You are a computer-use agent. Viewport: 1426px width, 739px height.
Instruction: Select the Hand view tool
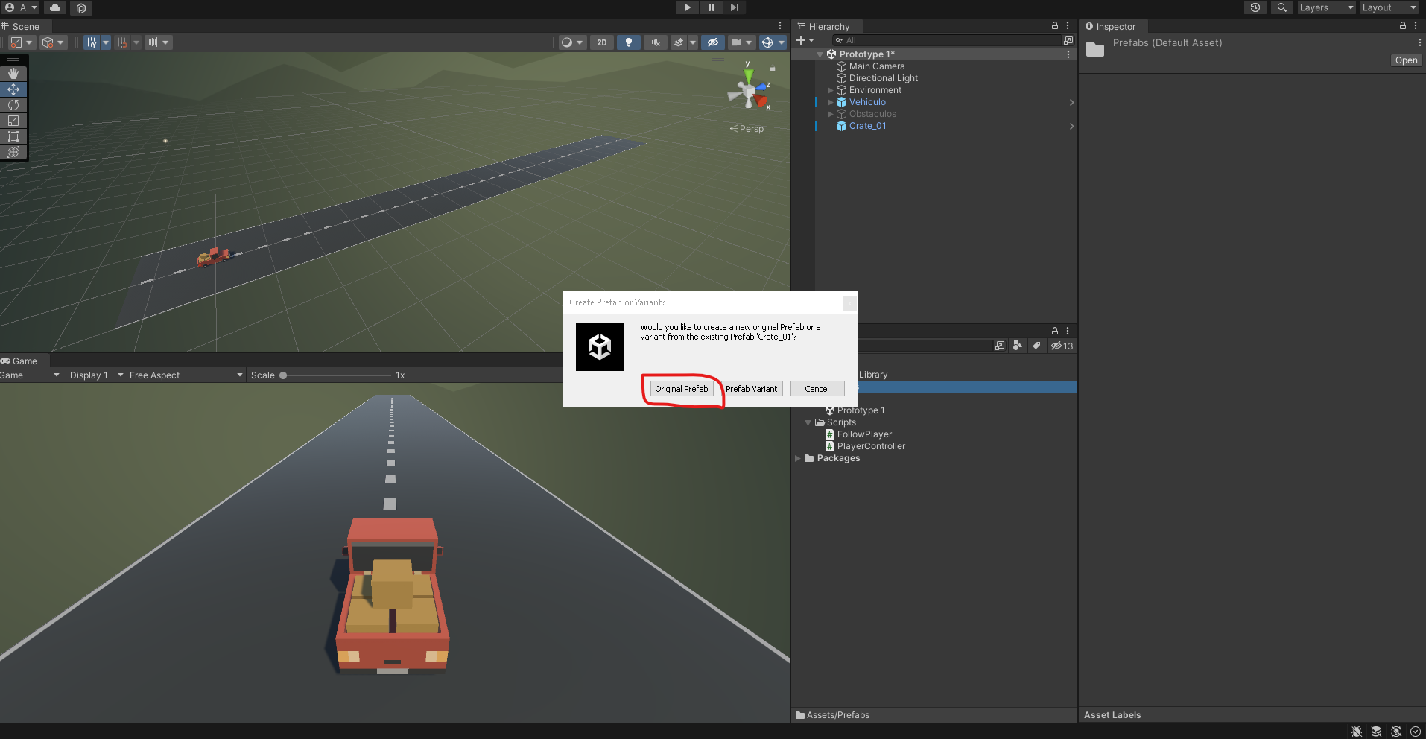tap(13, 74)
